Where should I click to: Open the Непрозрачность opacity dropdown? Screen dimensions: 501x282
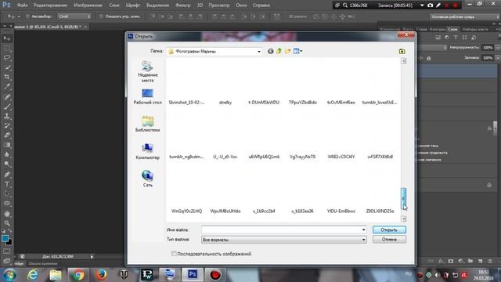tap(498, 48)
